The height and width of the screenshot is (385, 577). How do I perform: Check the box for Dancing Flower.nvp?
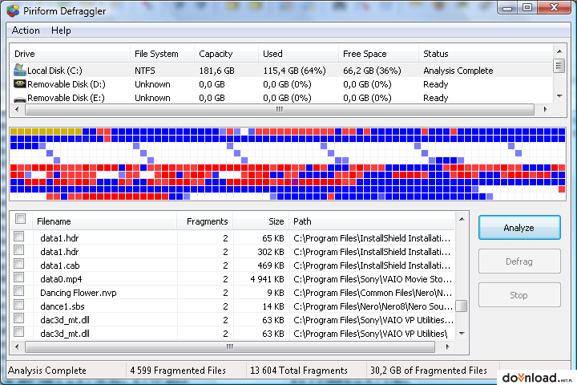tap(18, 291)
